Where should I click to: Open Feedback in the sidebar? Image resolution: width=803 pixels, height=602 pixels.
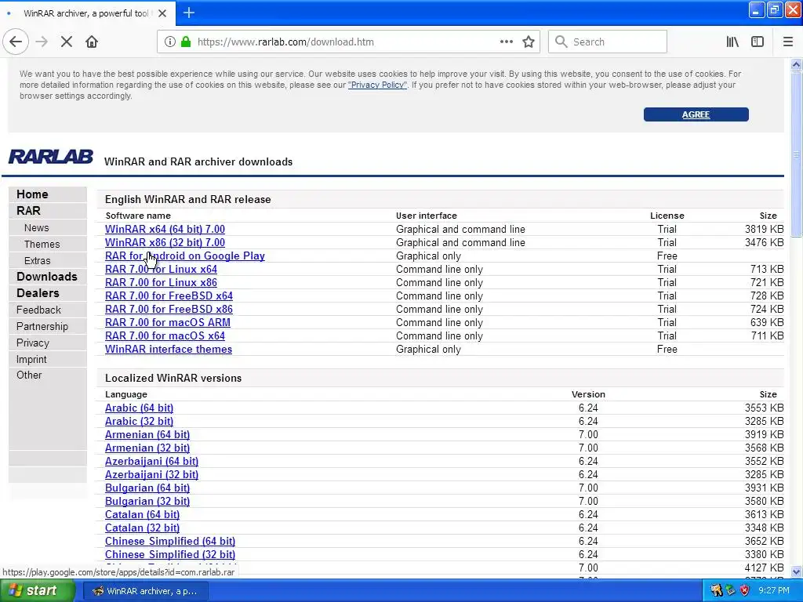click(x=38, y=310)
